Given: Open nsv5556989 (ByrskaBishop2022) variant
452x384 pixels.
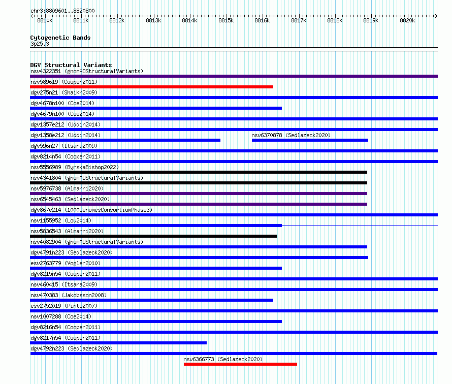Looking at the screenshot, I should point(75,167).
